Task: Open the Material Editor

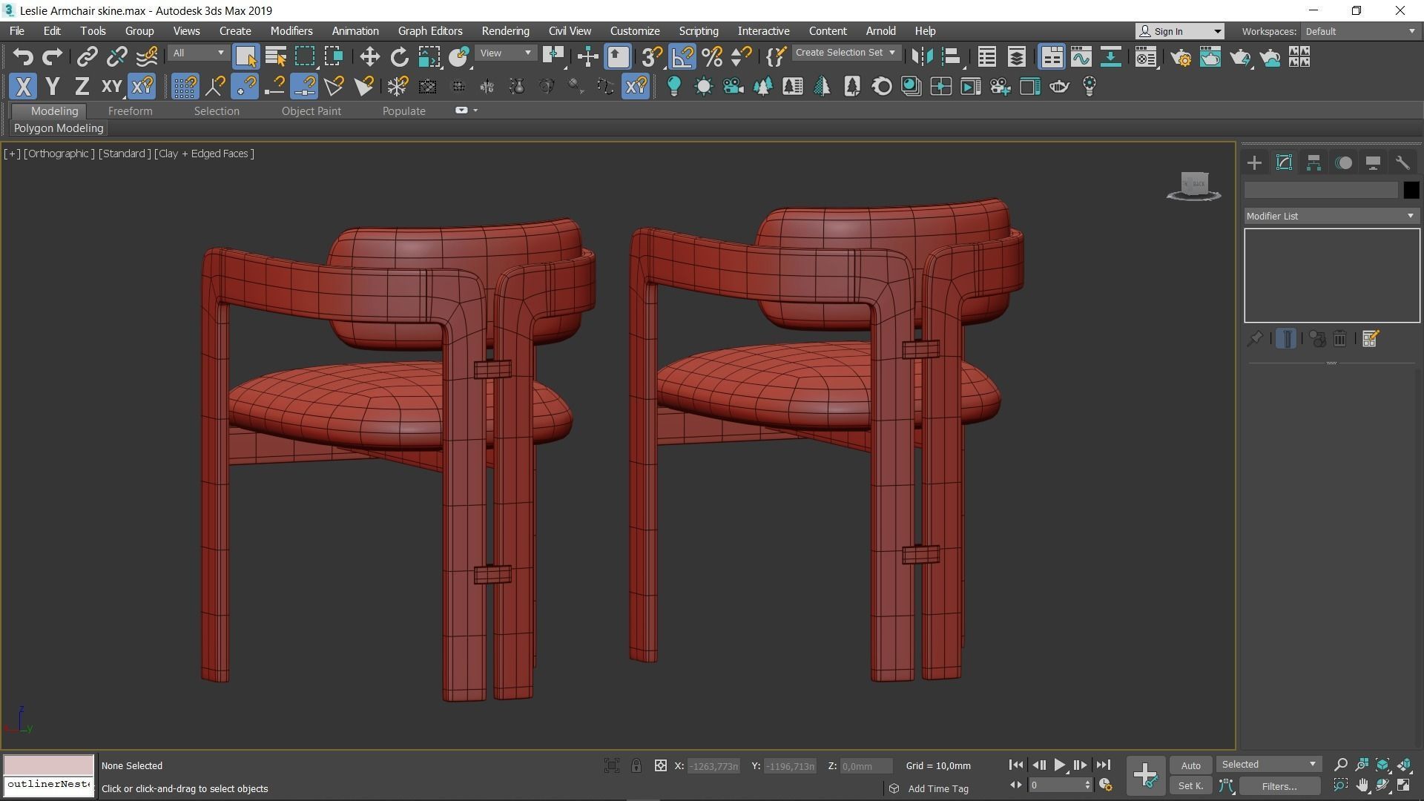Action: (1146, 57)
